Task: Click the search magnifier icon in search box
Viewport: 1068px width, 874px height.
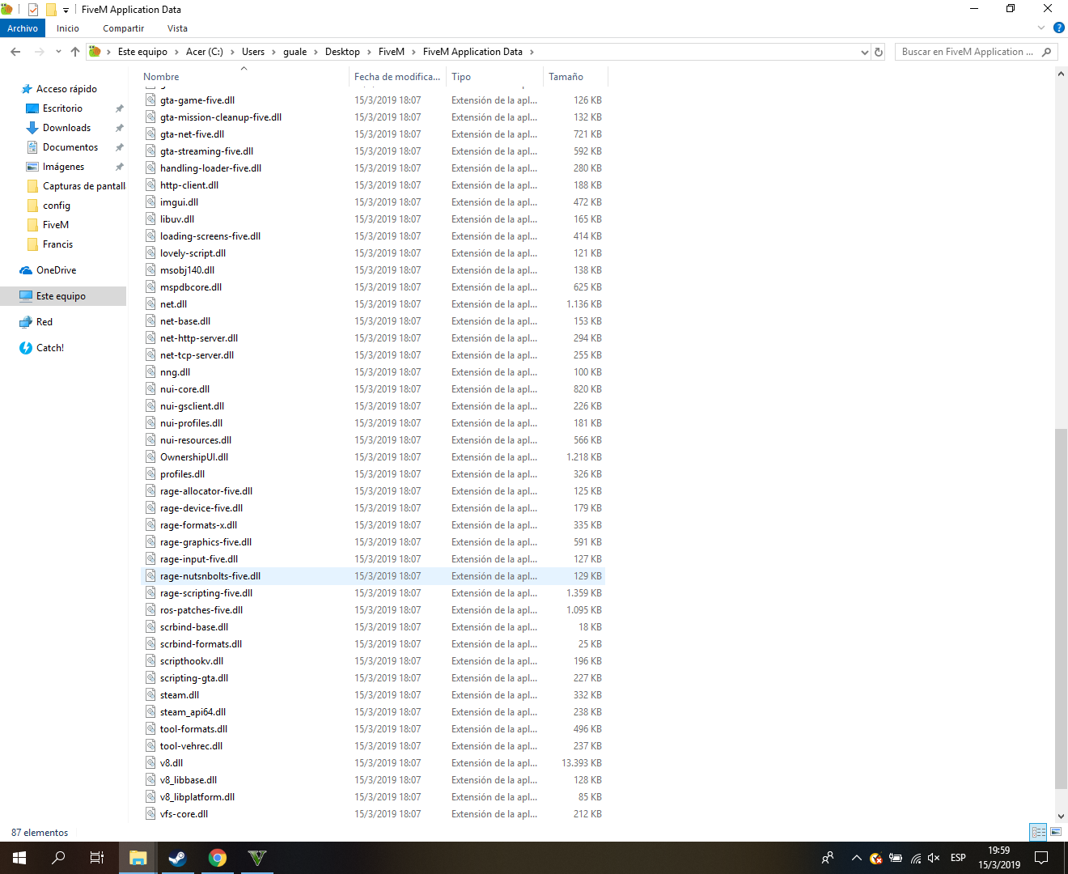Action: 1047,52
